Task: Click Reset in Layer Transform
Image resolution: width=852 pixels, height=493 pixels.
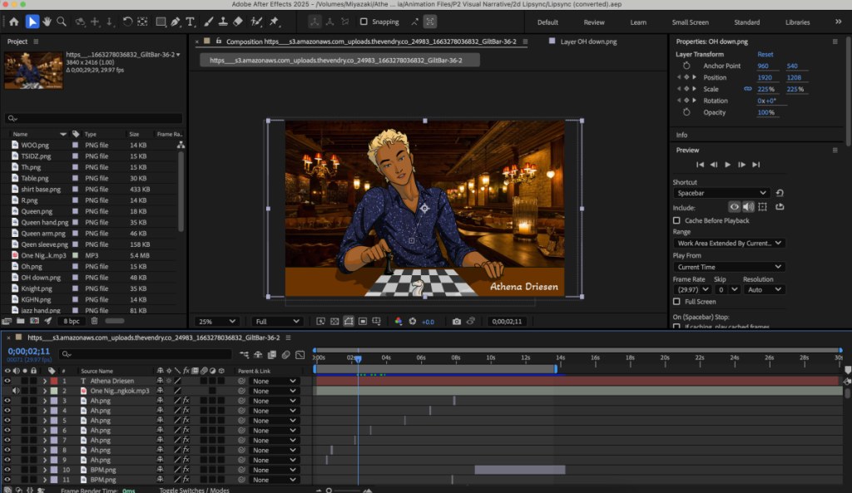Action: (x=765, y=54)
